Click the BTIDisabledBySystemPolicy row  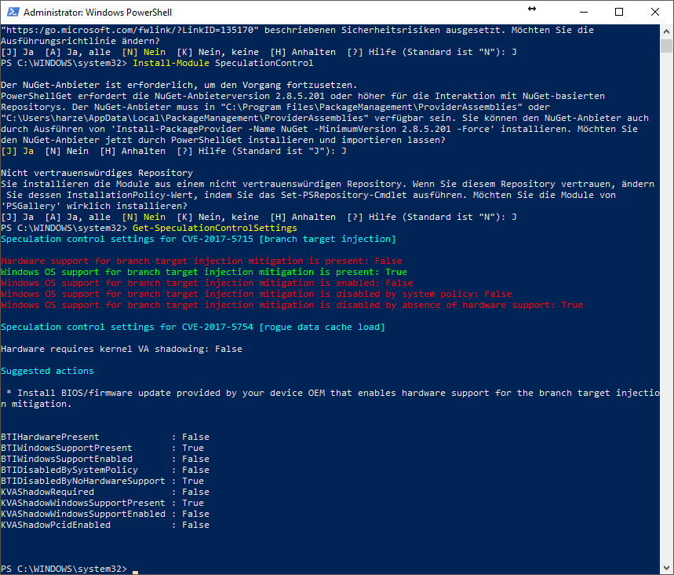(105, 470)
